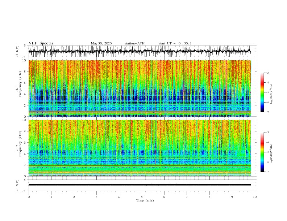Image resolution: width=287 pixels, height=221 pixels.
Task: Click the 'start UT = 0 : 30: 1' text
Action: tap(175, 43)
